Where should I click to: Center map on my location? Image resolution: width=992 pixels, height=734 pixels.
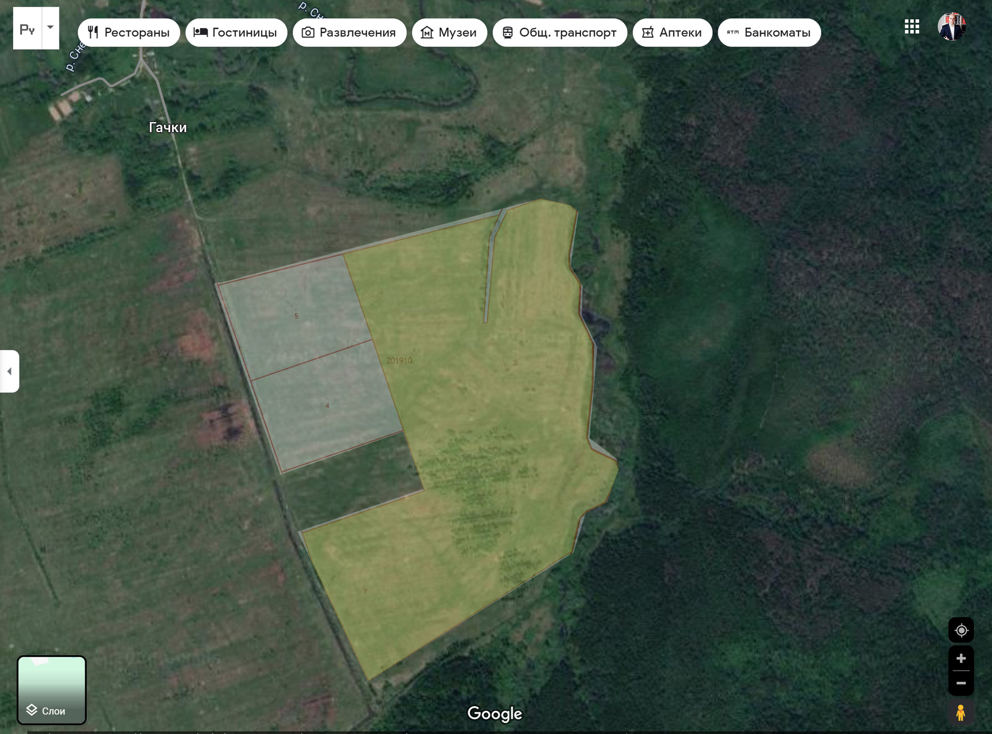coord(961,630)
